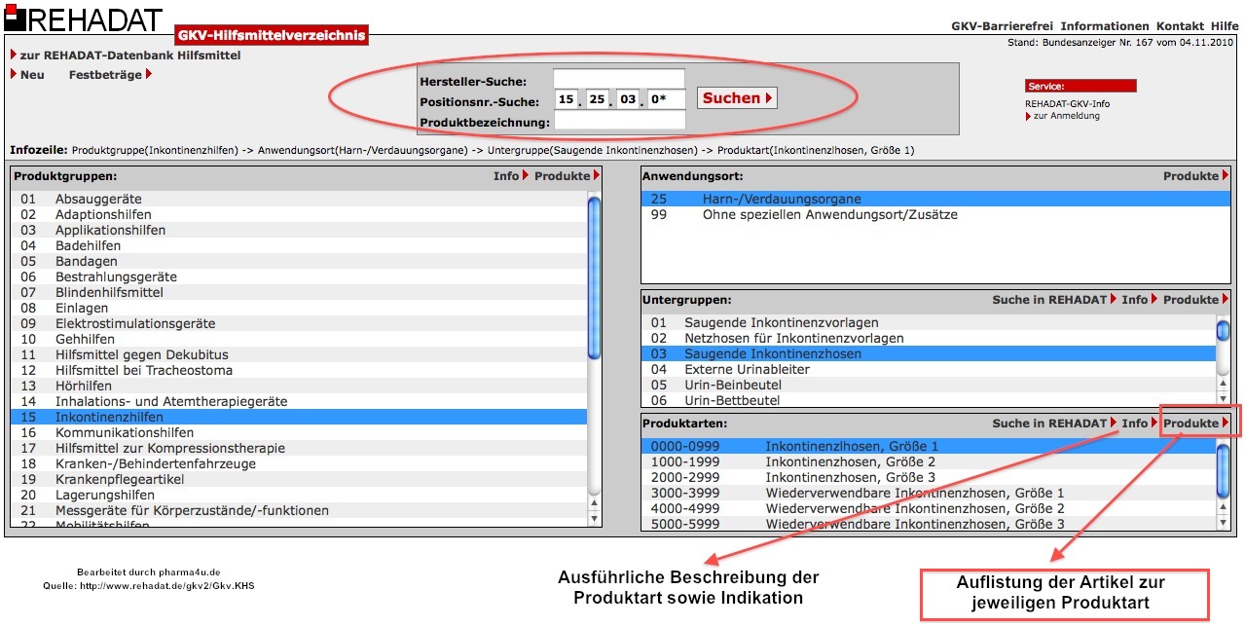Open Info for the Untergruppen panel
The height and width of the screenshot is (627, 1245).
[x=1135, y=300]
